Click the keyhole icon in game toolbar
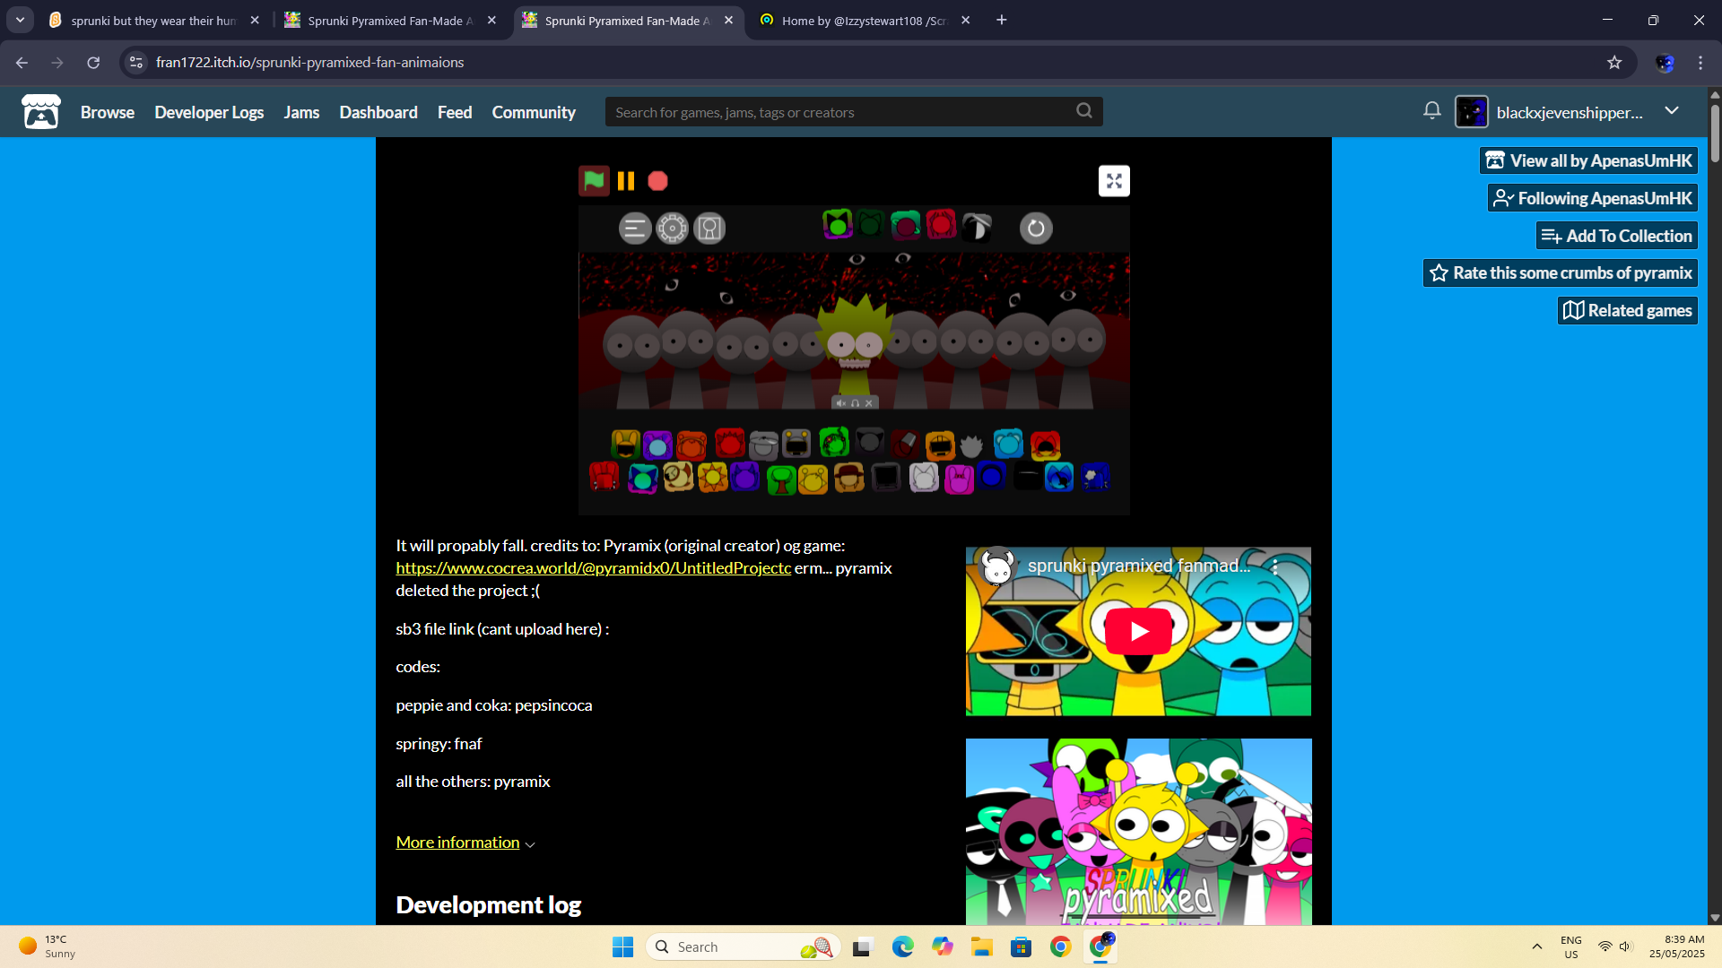Viewport: 1722px width, 968px height. 709,229
